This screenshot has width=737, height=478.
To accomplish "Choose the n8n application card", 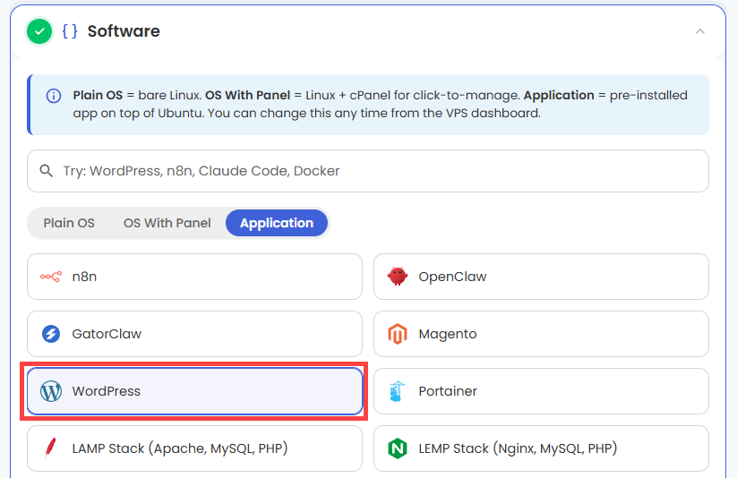I will 194,277.
